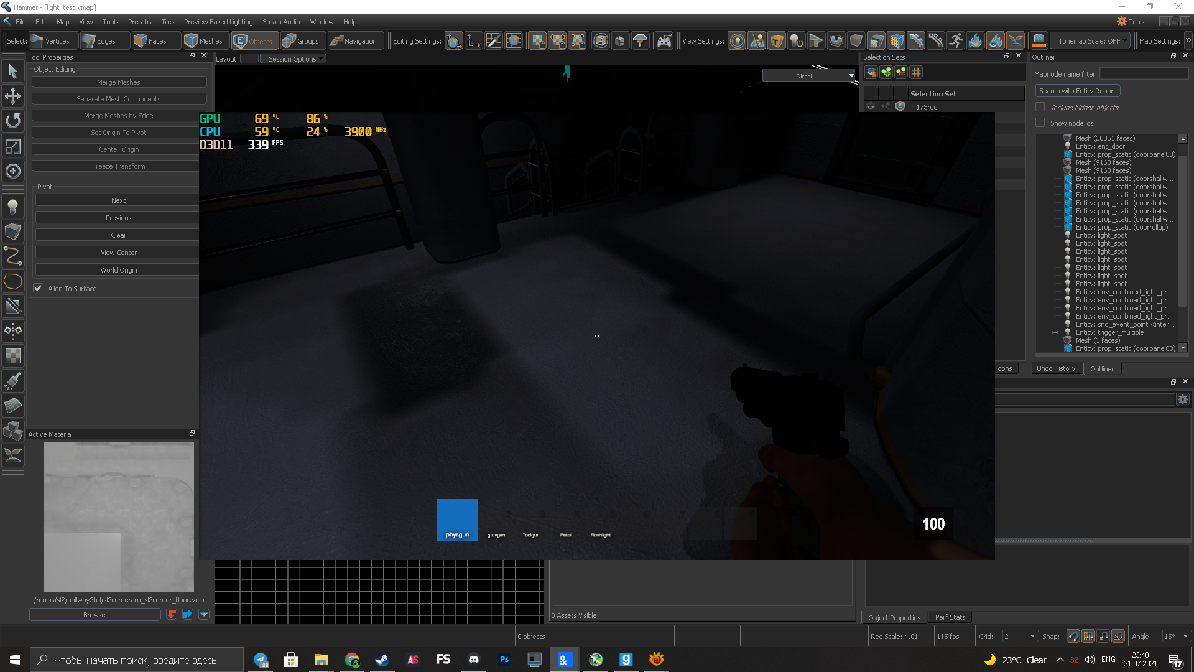This screenshot has width=1194, height=672.
Task: Click the Search with Entity Report button
Action: tap(1077, 90)
